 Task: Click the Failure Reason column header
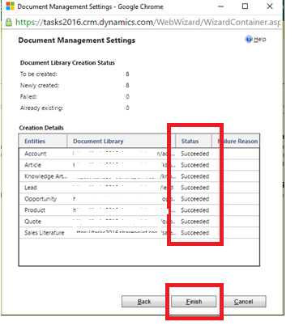[x=236, y=141]
